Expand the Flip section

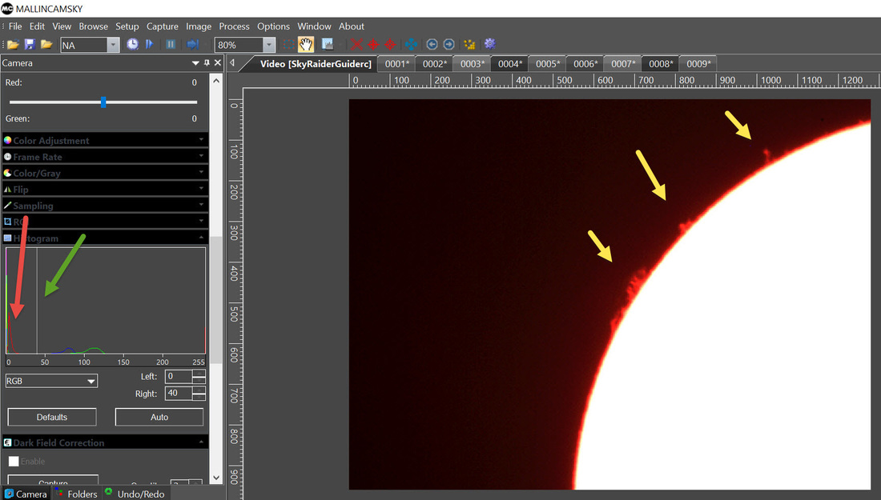(105, 189)
